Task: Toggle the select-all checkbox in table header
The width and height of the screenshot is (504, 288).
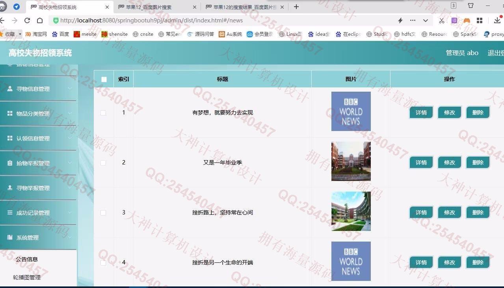Action: pyautogui.click(x=104, y=79)
